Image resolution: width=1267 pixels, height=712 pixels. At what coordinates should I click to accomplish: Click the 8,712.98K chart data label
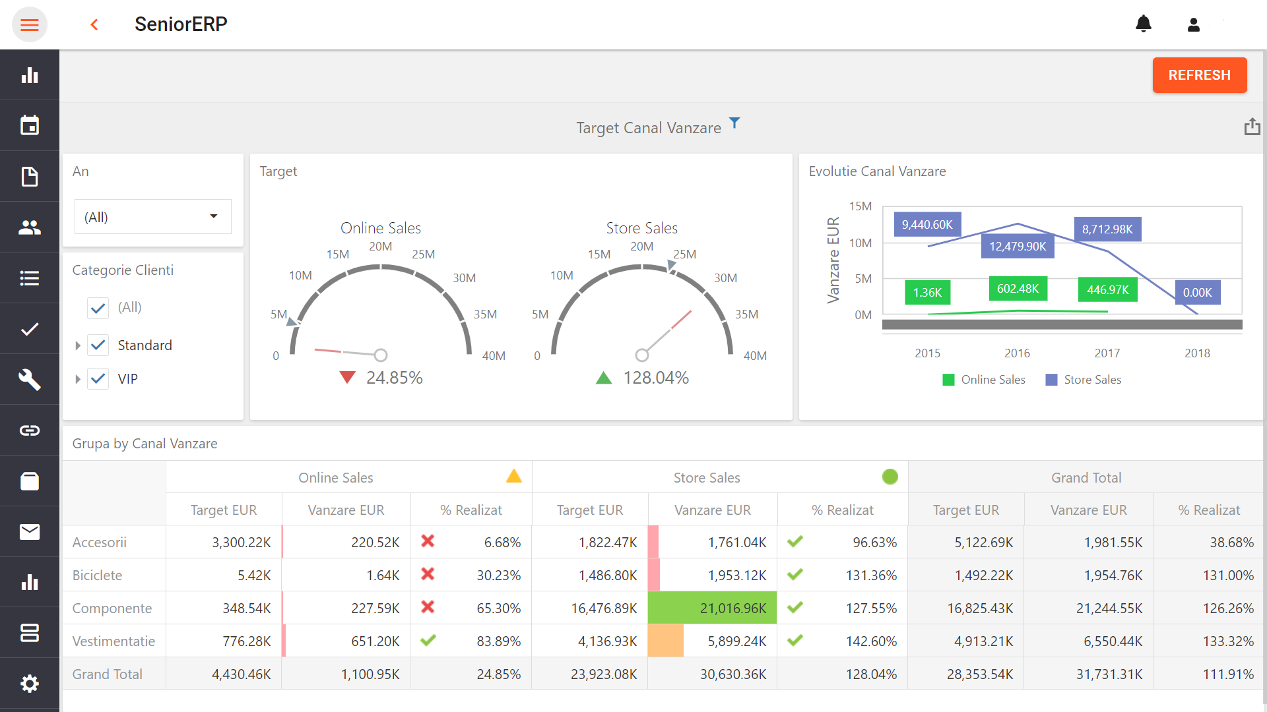[x=1107, y=229]
